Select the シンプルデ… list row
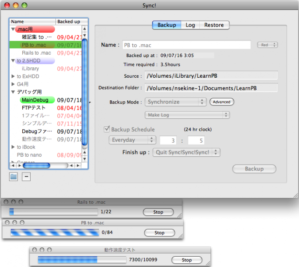The height and width of the screenshot is (267, 299). click(45, 124)
